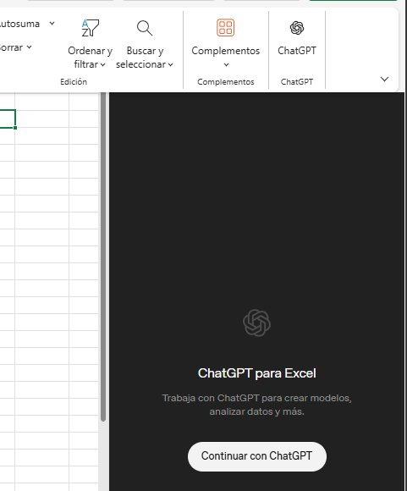
Task: Expand the filtrar dropdown chevron
Action: pos(102,65)
